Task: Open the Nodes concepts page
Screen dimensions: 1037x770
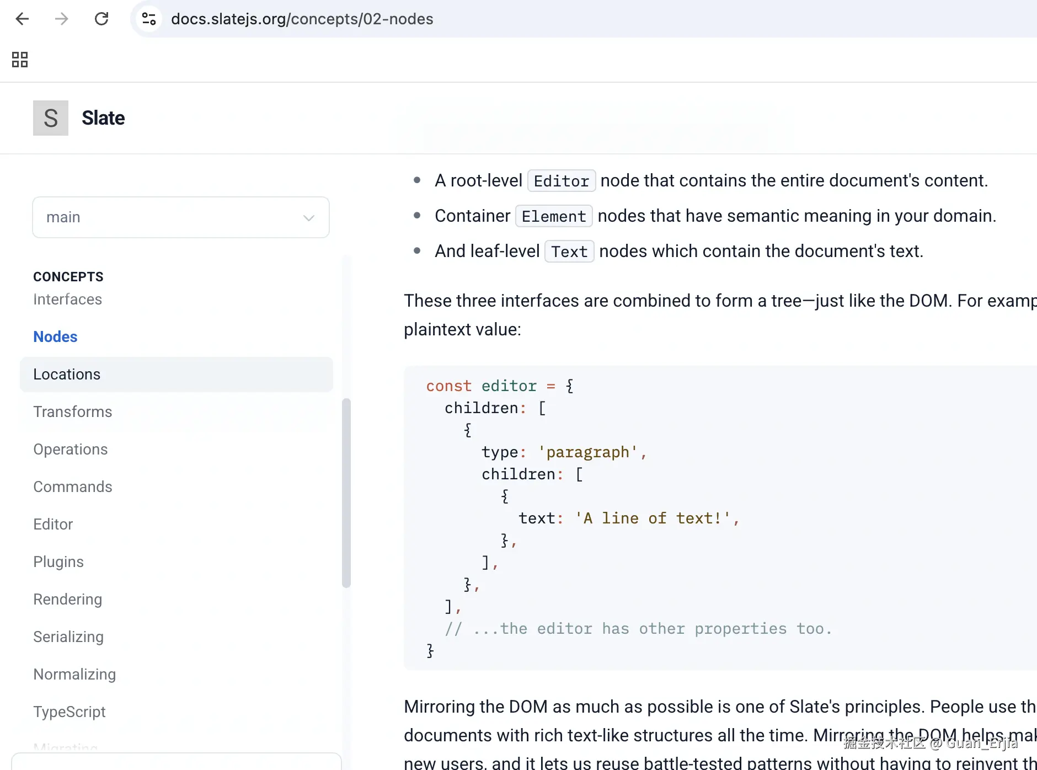Action: tap(55, 336)
